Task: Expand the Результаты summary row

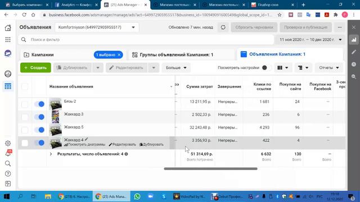Action: 51,154
